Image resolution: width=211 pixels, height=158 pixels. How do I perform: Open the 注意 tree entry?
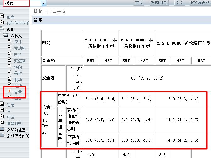(x=10, y=105)
